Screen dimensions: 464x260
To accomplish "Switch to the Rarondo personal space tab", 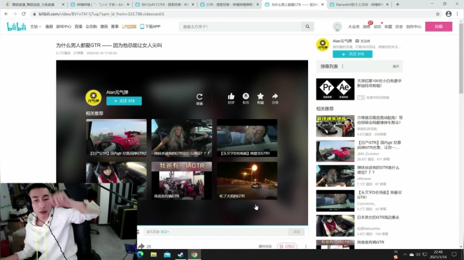I will [x=359, y=5].
